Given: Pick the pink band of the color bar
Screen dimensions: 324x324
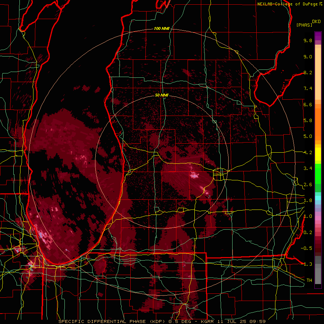Looking at the screenshot, I should point(318,218).
